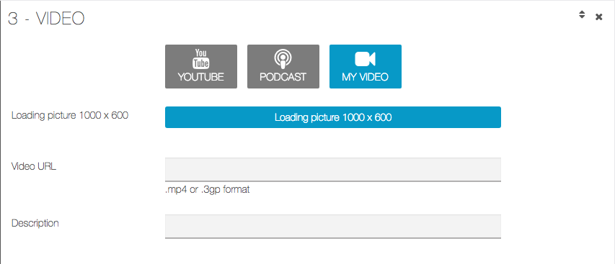
Task: Focus the Video URL input field
Action: (333, 170)
